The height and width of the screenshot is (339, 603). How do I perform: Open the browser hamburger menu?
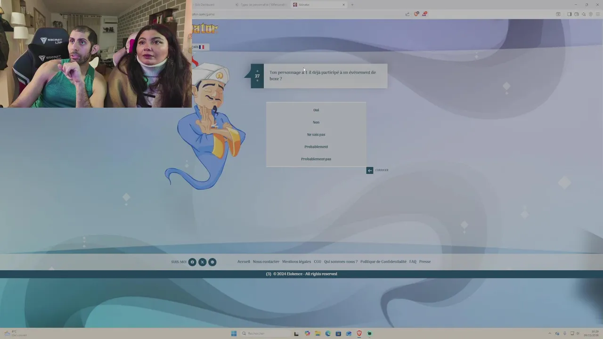(x=597, y=14)
